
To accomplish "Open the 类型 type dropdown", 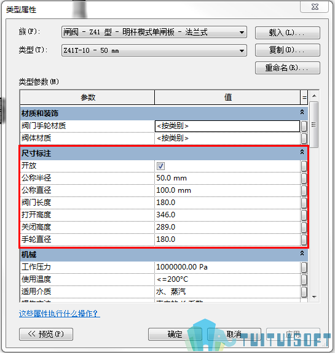I will tap(154, 50).
